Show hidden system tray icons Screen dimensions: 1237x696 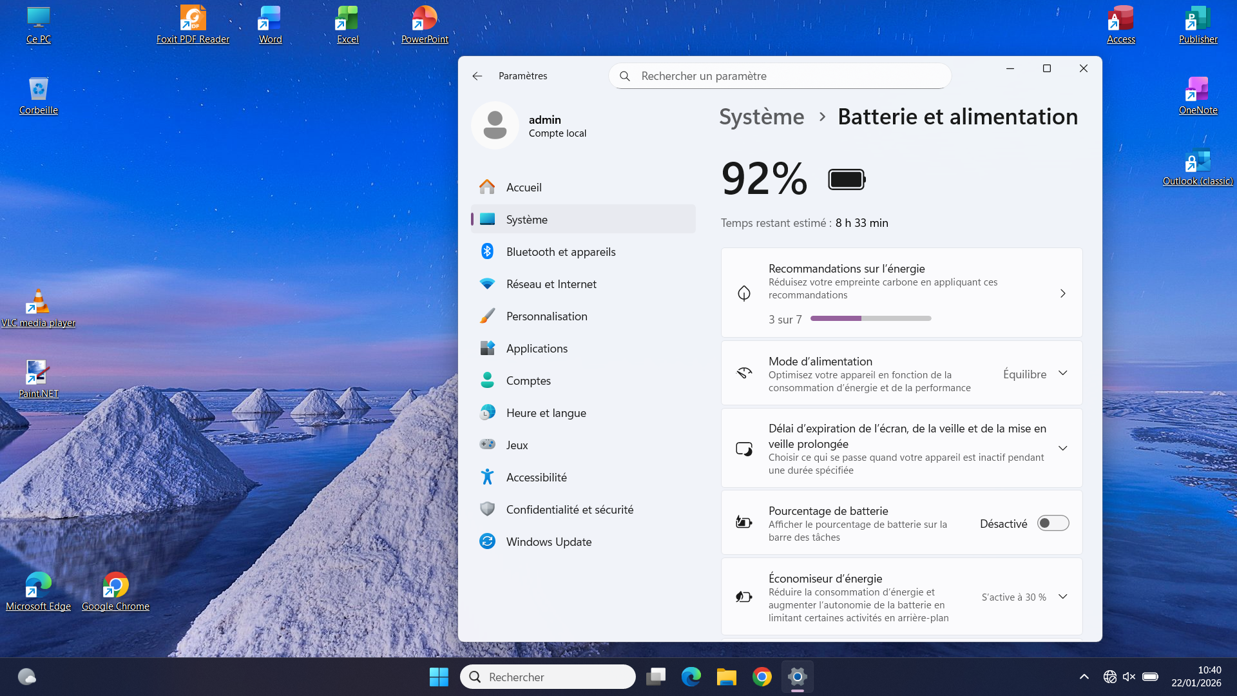coord(1084,677)
